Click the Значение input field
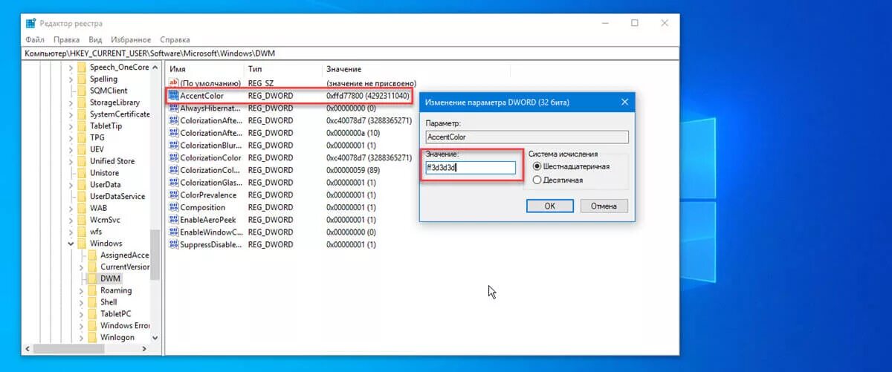Image resolution: width=892 pixels, height=372 pixels. point(471,168)
